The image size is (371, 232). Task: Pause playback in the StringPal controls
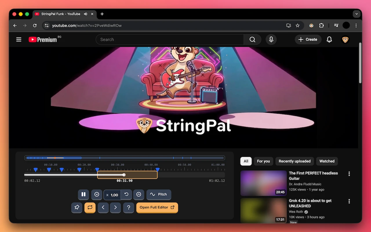pos(83,195)
